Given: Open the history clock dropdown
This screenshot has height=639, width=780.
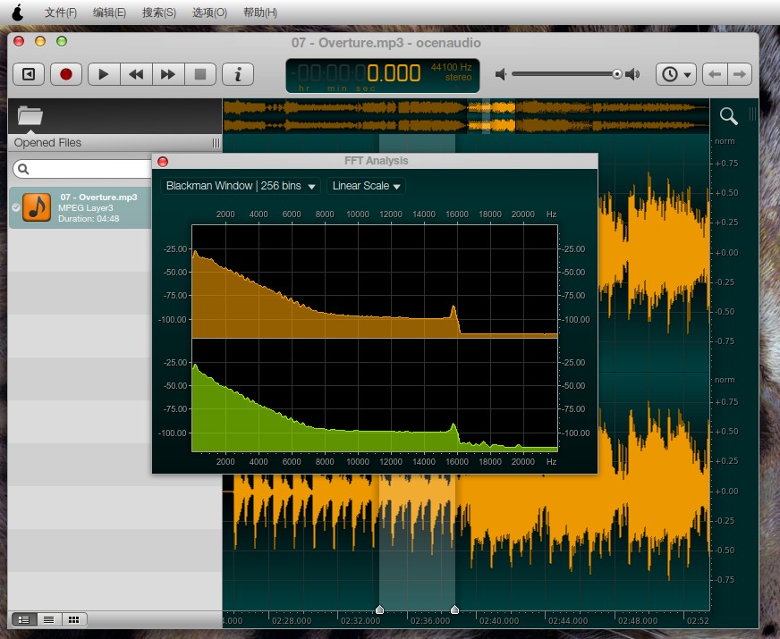Looking at the screenshot, I should 675,74.
